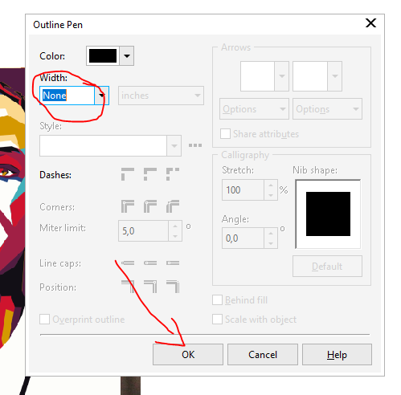
Task: Open the Width dropdown arrow
Action: click(101, 96)
